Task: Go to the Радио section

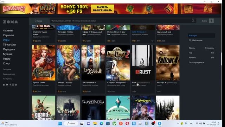Action: point(7,59)
